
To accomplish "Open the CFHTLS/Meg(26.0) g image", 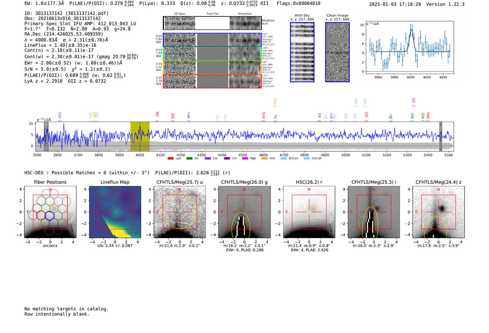I will tap(244, 212).
